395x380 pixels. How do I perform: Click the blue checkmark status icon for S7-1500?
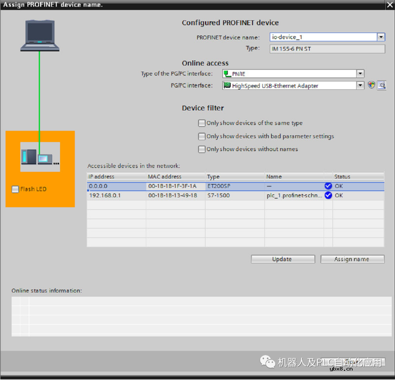tap(328, 195)
